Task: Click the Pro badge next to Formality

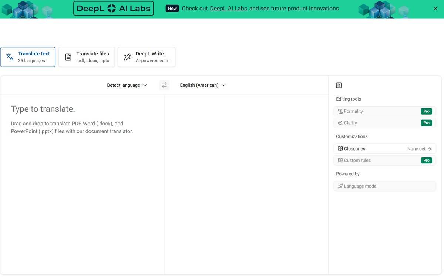Action: click(427, 111)
